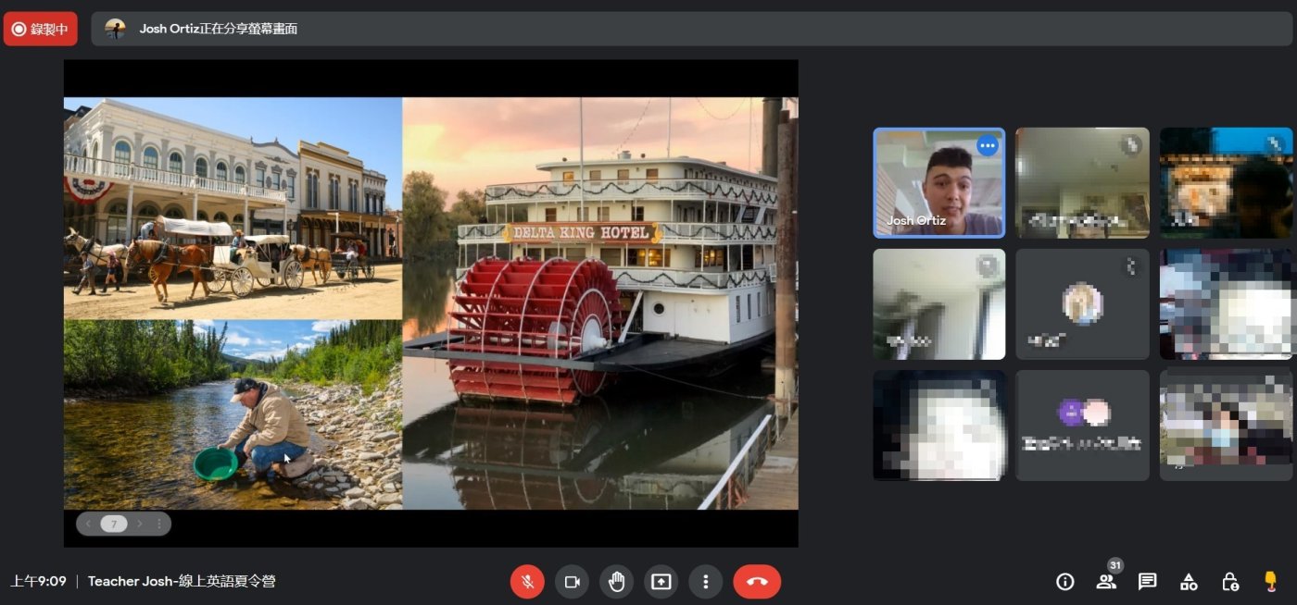Open the meeting details info icon
Viewport: 1297px width, 605px height.
pyautogui.click(x=1065, y=582)
